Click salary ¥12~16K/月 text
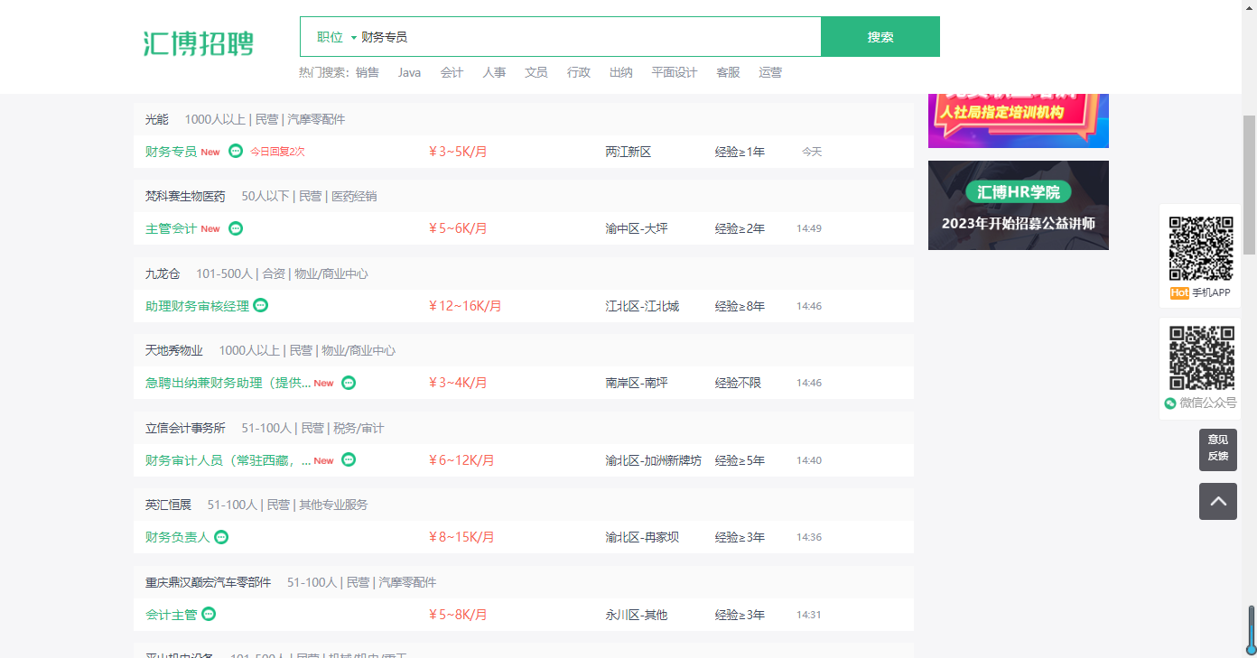The width and height of the screenshot is (1257, 658). (x=465, y=306)
